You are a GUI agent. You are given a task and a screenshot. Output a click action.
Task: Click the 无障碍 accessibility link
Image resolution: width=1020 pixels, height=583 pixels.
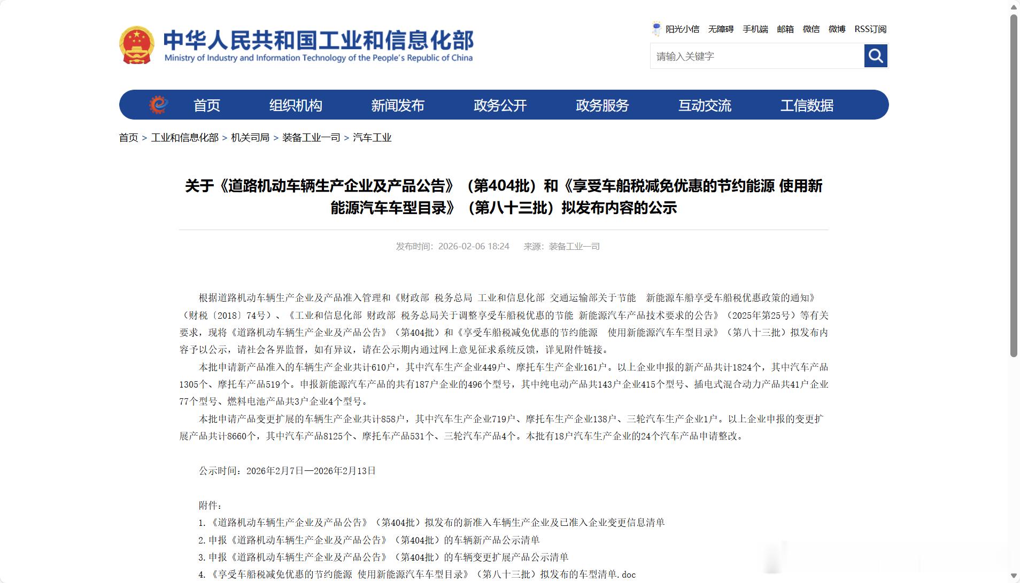(721, 29)
